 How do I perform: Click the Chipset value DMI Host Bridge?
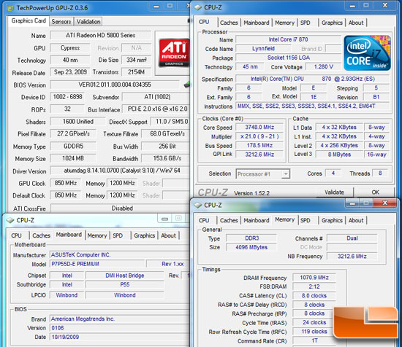125,276
